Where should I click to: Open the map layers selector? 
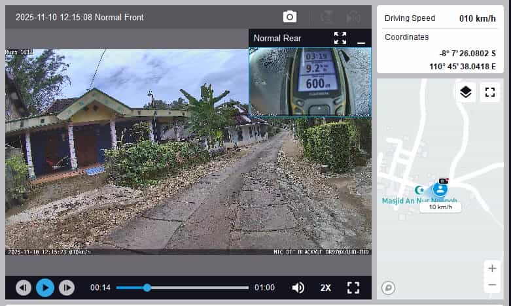pyautogui.click(x=466, y=92)
